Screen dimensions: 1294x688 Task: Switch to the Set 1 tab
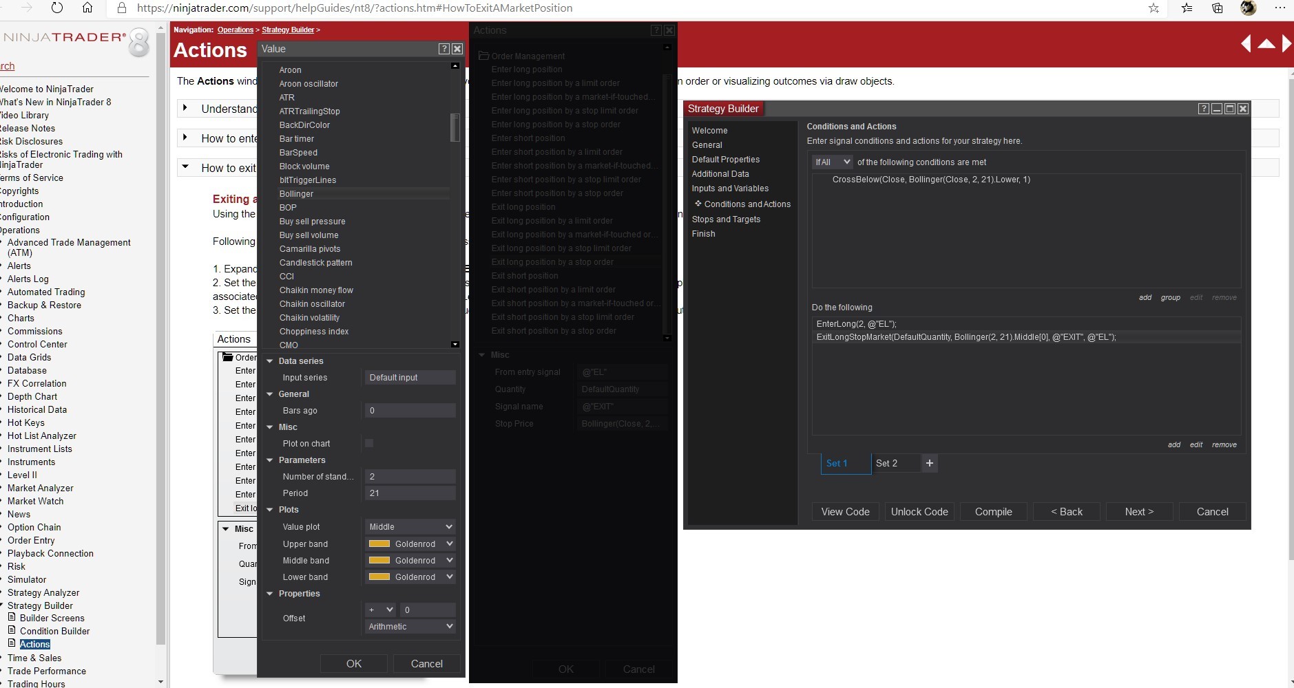pyautogui.click(x=846, y=464)
